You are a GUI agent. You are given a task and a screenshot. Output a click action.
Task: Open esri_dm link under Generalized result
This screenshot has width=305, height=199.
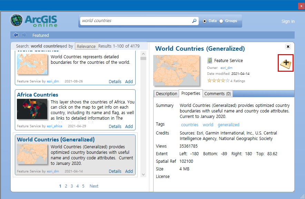click(x=53, y=171)
